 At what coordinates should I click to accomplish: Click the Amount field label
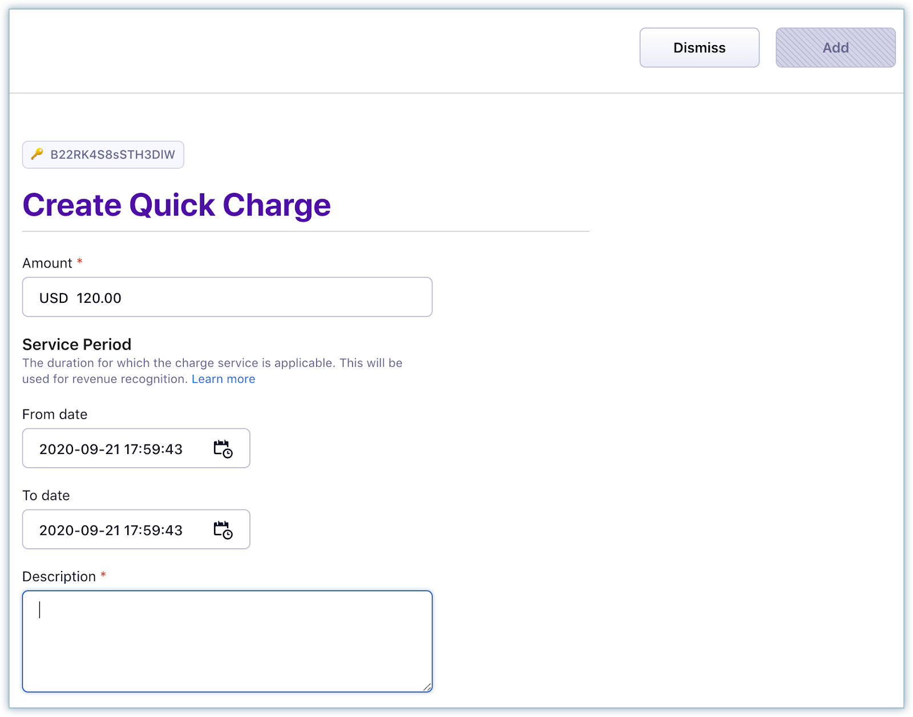point(47,263)
